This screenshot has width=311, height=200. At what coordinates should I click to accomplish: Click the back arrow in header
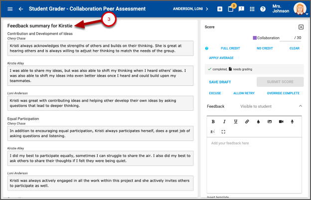click(21, 9)
